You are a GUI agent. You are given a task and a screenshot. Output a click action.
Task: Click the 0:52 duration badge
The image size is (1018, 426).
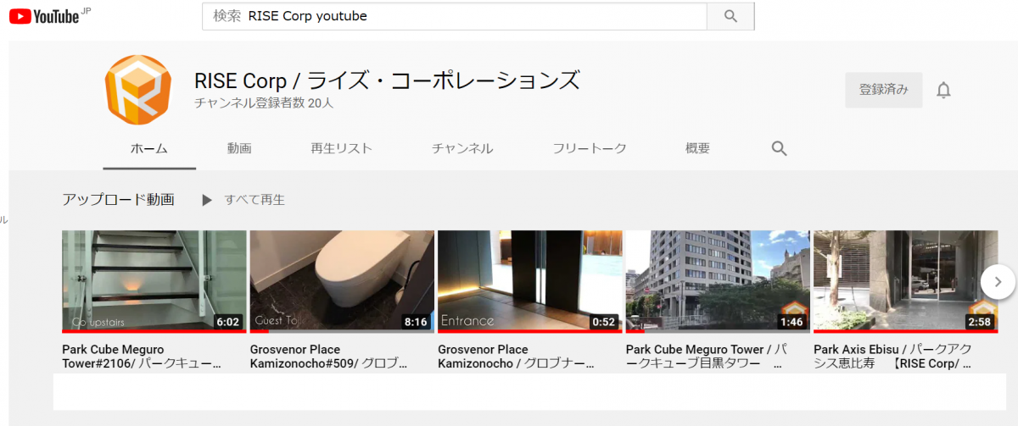[604, 322]
